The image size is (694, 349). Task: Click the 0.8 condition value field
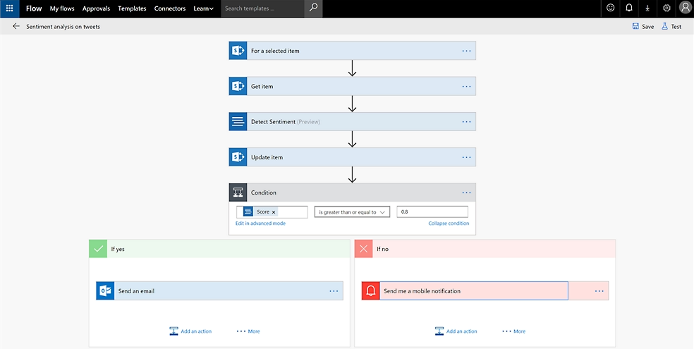[x=432, y=212]
